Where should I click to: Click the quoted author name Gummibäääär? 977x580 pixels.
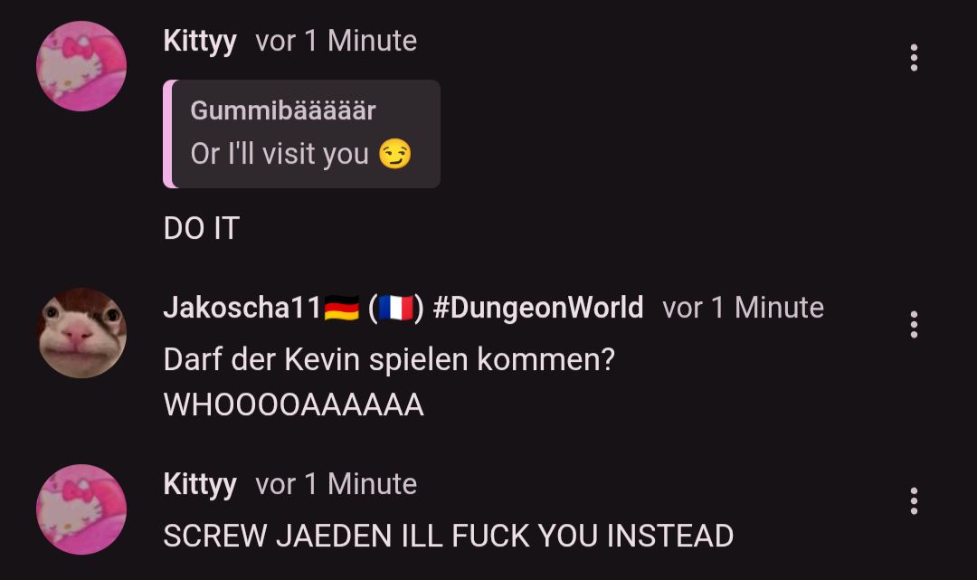click(283, 110)
